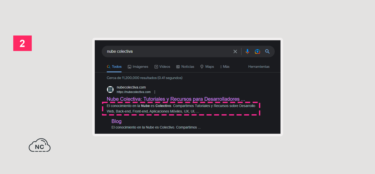375x174 pixels.
Task: Switch to the Videos tab
Action: coord(162,67)
